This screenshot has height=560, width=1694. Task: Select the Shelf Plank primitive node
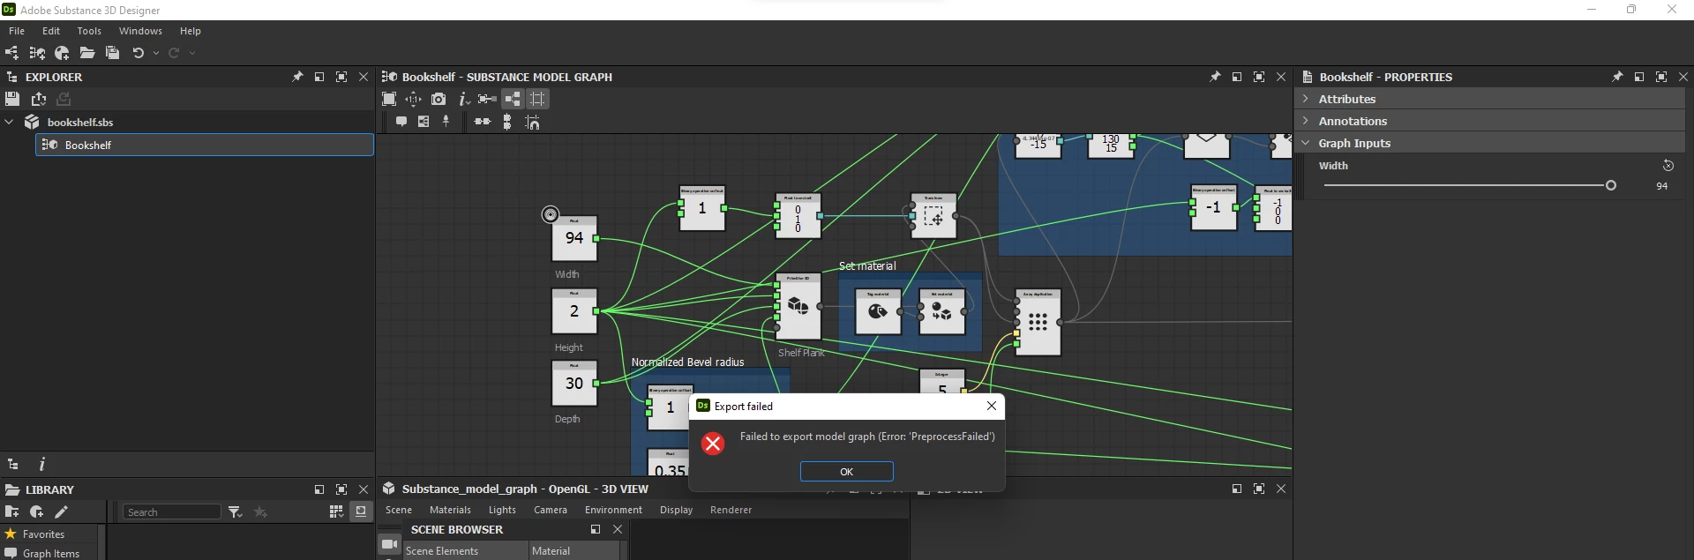[798, 306]
